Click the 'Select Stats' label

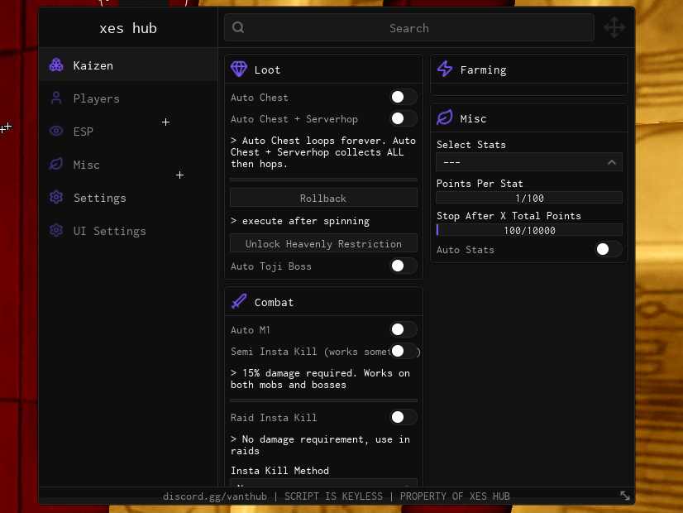pos(470,145)
